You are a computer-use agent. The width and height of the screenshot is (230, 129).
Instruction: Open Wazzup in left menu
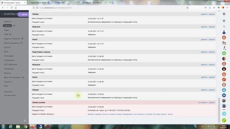point(7,73)
